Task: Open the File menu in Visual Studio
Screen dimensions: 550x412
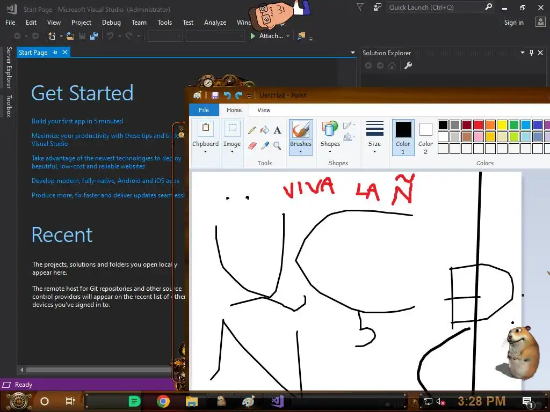Action: click(10, 23)
